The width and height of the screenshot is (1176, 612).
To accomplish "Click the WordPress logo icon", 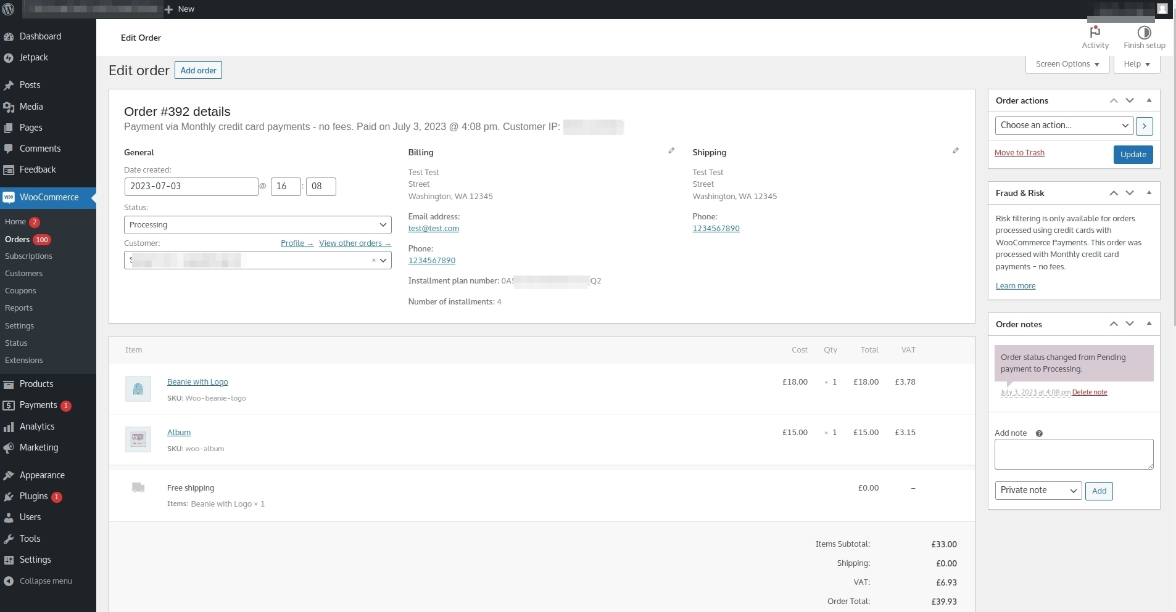I will [8, 9].
